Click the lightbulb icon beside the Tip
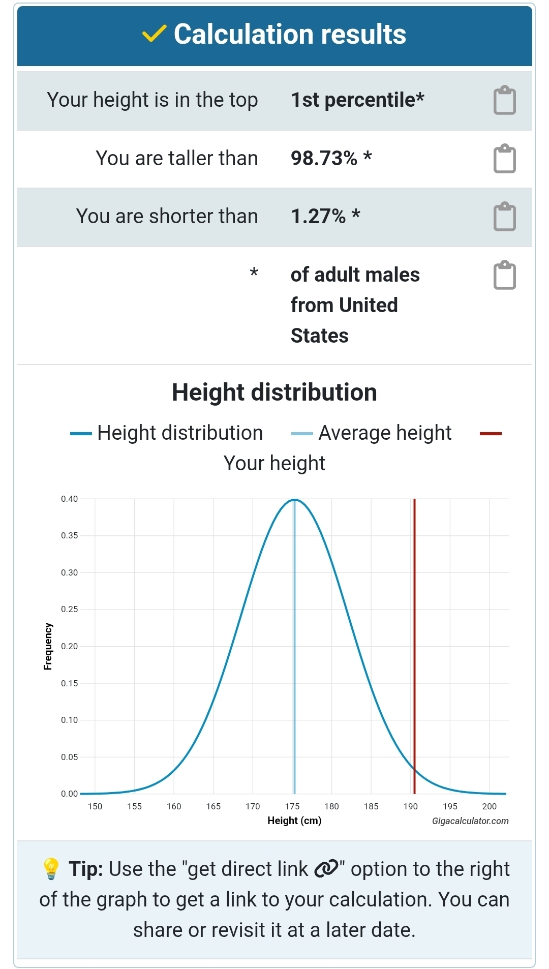The image size is (549, 969). (x=51, y=869)
